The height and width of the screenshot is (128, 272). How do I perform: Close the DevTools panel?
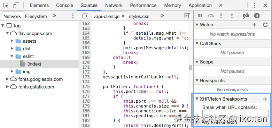265,5
